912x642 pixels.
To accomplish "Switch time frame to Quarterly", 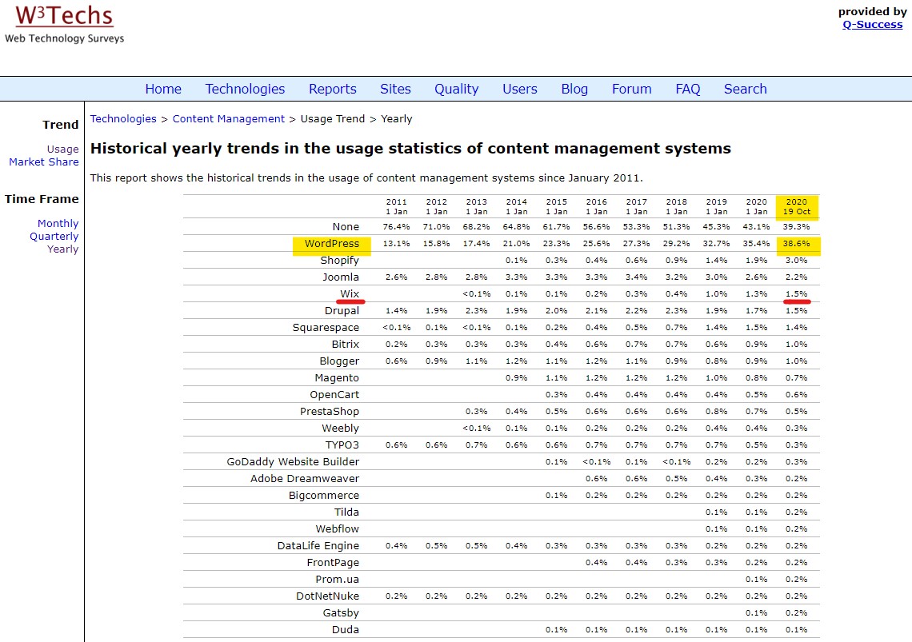I will pos(54,236).
